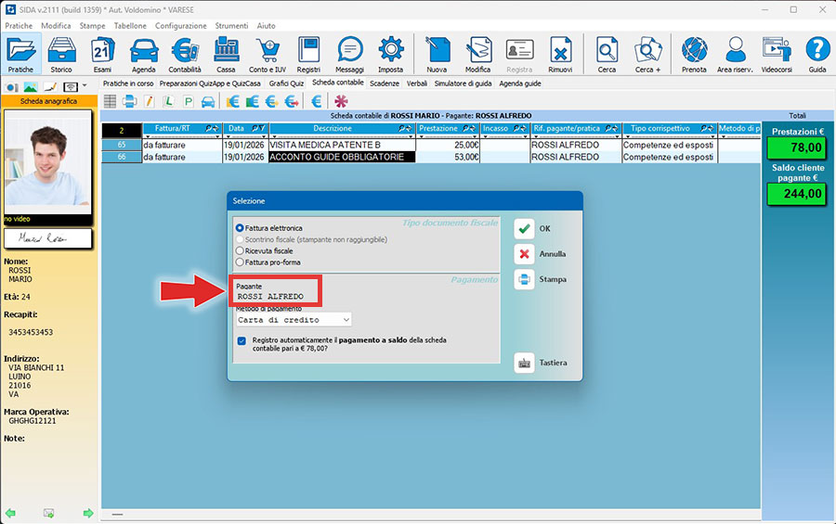
Task: Click the Prenota globe icon
Action: (x=694, y=54)
